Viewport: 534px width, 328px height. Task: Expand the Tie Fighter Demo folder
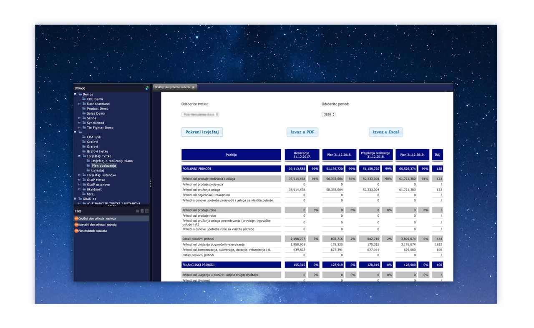pos(79,128)
